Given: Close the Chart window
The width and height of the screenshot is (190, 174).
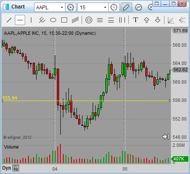Looking at the screenshot, I should pos(182,3).
